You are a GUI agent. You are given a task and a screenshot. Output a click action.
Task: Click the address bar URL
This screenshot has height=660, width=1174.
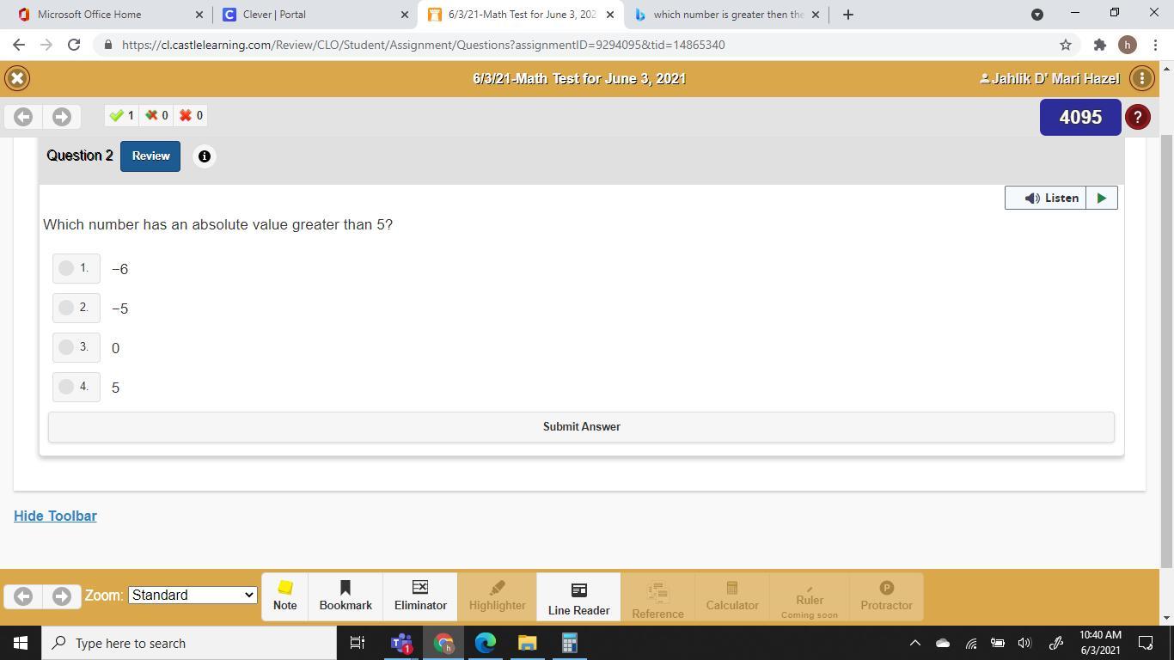pos(424,45)
